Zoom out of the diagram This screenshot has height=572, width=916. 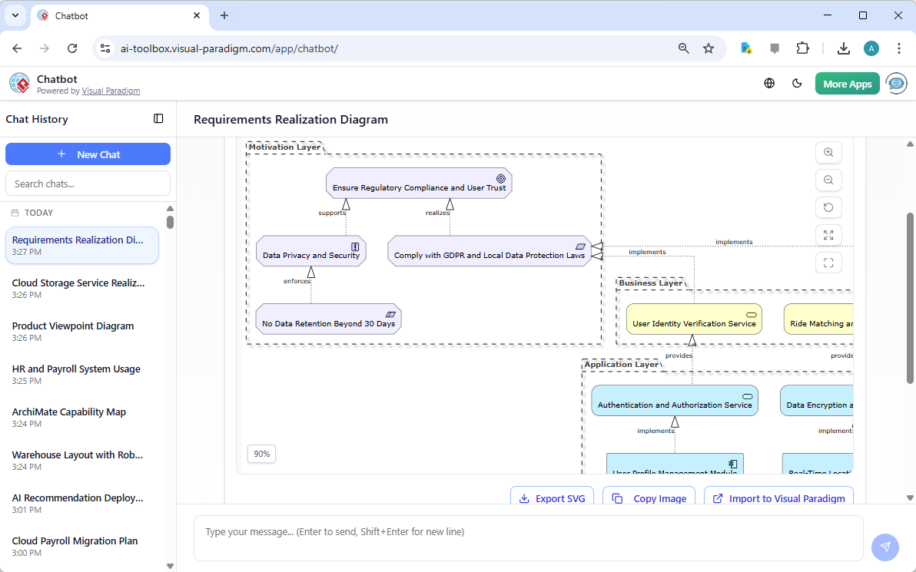tap(828, 180)
